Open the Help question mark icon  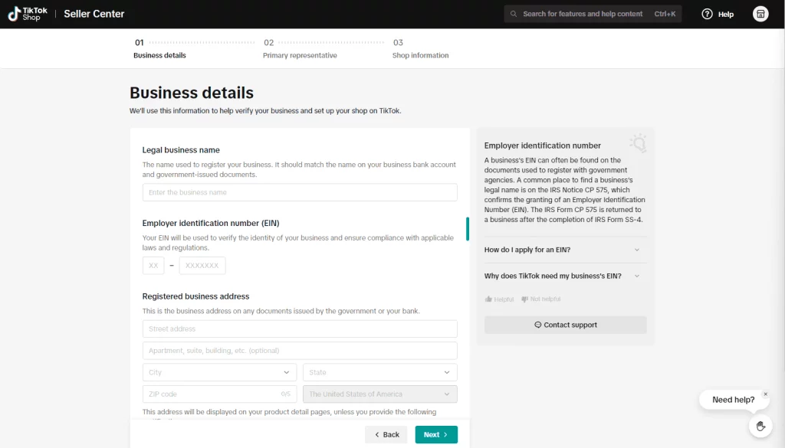tap(707, 14)
